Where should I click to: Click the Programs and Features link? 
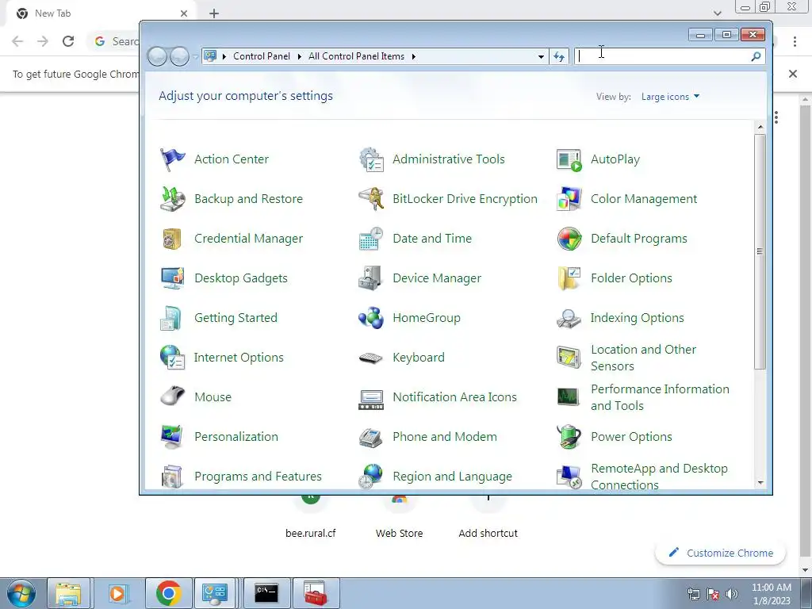[258, 477]
